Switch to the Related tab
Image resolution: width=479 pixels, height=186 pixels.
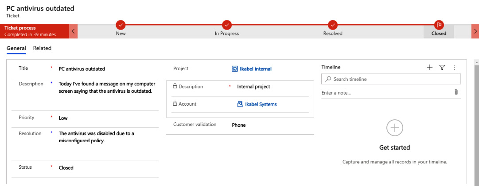coord(42,48)
